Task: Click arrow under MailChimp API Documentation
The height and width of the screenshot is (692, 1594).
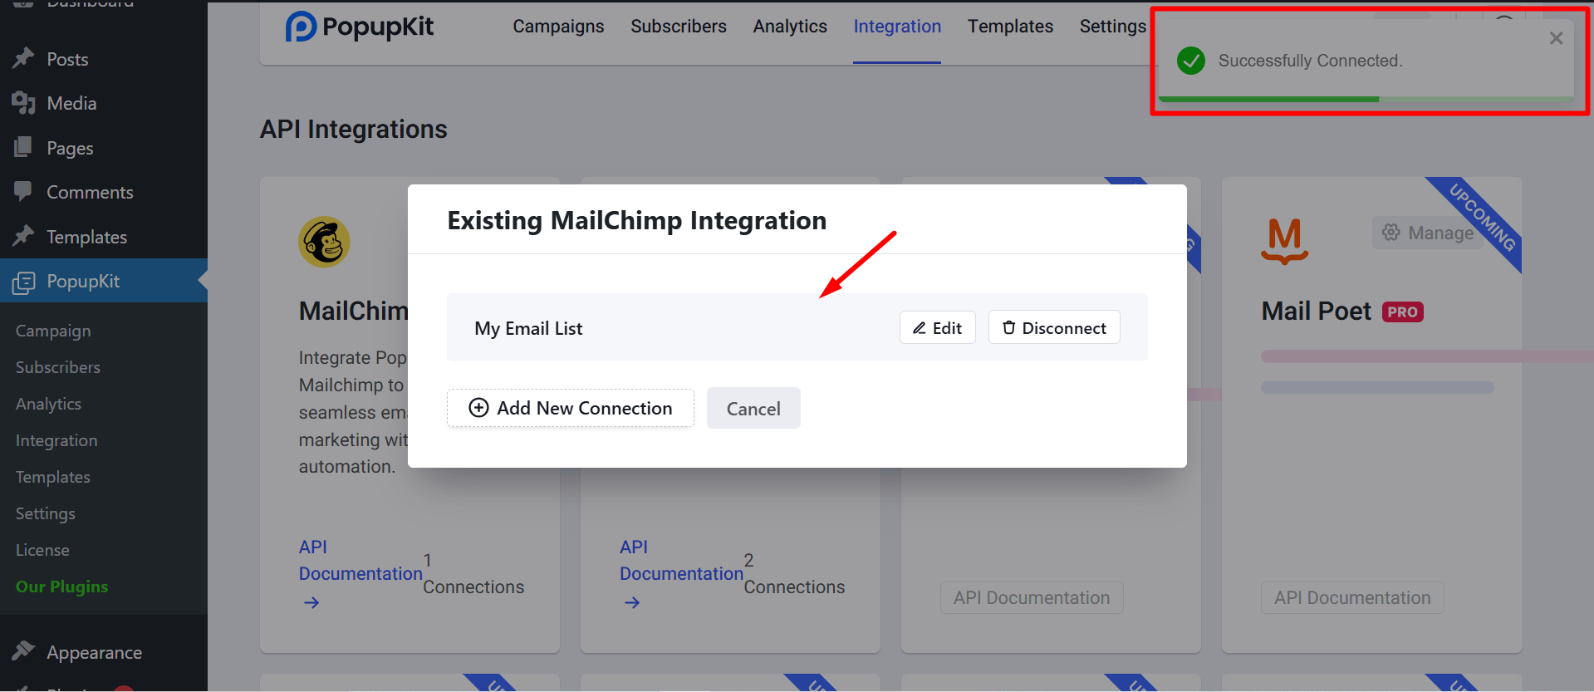Action: pos(311,602)
